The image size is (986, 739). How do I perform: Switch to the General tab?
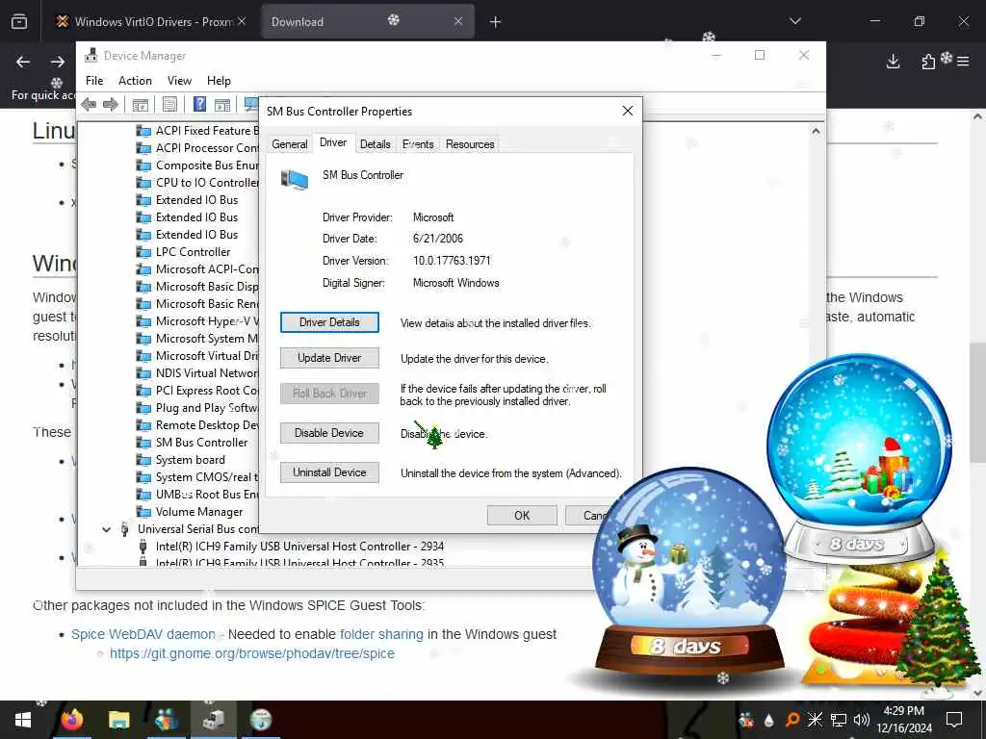click(x=290, y=144)
